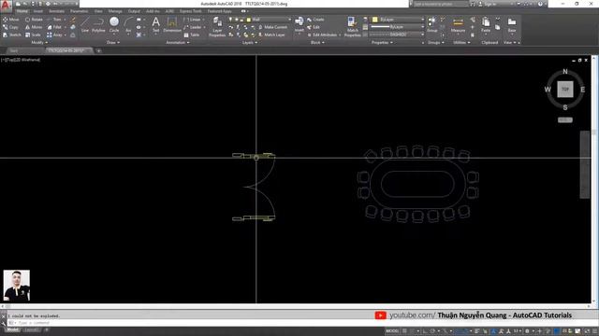
Task: Expand the Block panel
Action: tap(317, 43)
